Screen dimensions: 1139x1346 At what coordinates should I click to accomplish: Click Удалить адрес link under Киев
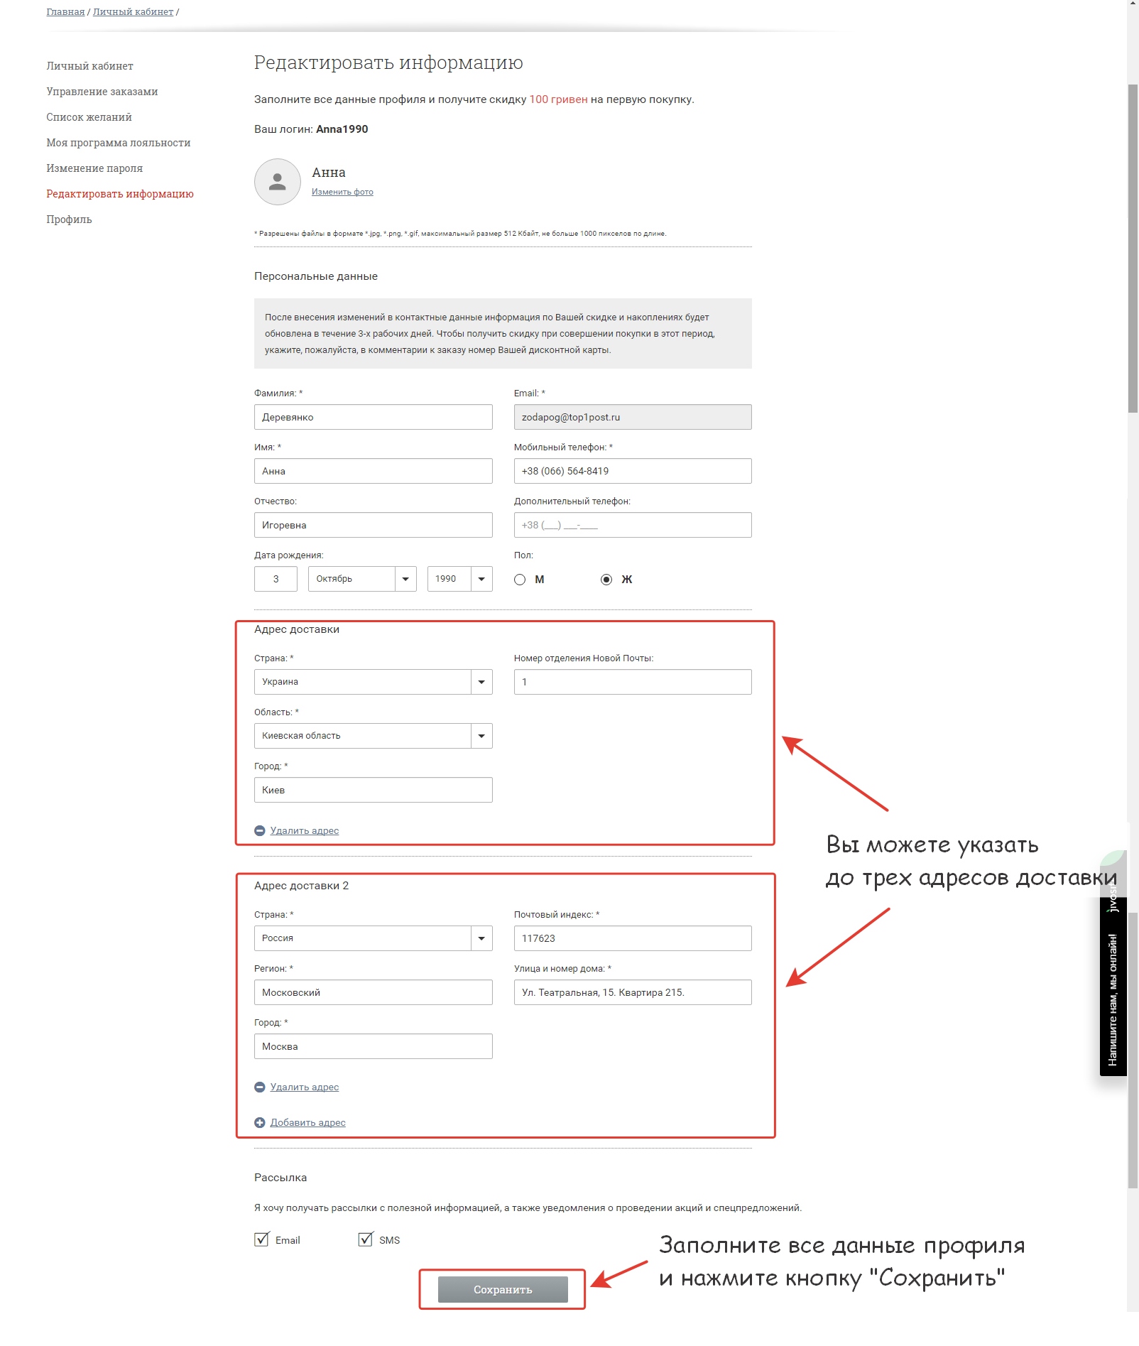[x=305, y=830]
